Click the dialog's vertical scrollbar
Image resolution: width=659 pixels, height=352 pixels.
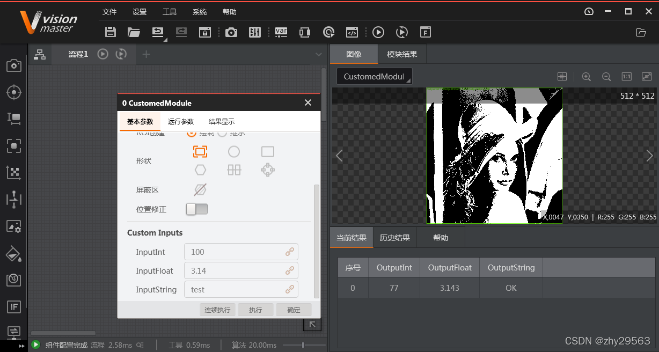point(317,241)
